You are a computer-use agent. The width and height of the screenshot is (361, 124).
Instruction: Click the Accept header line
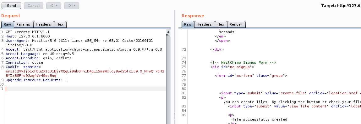[x=84, y=49]
